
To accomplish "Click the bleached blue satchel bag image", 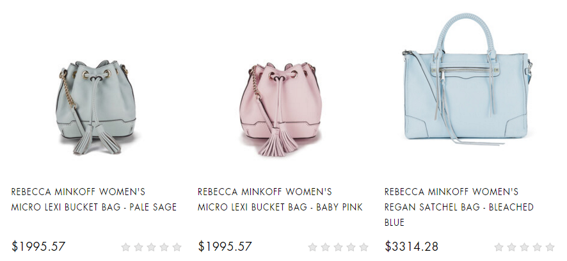I will [x=467, y=79].
